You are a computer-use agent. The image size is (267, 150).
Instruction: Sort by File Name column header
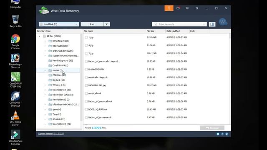coord(114,31)
